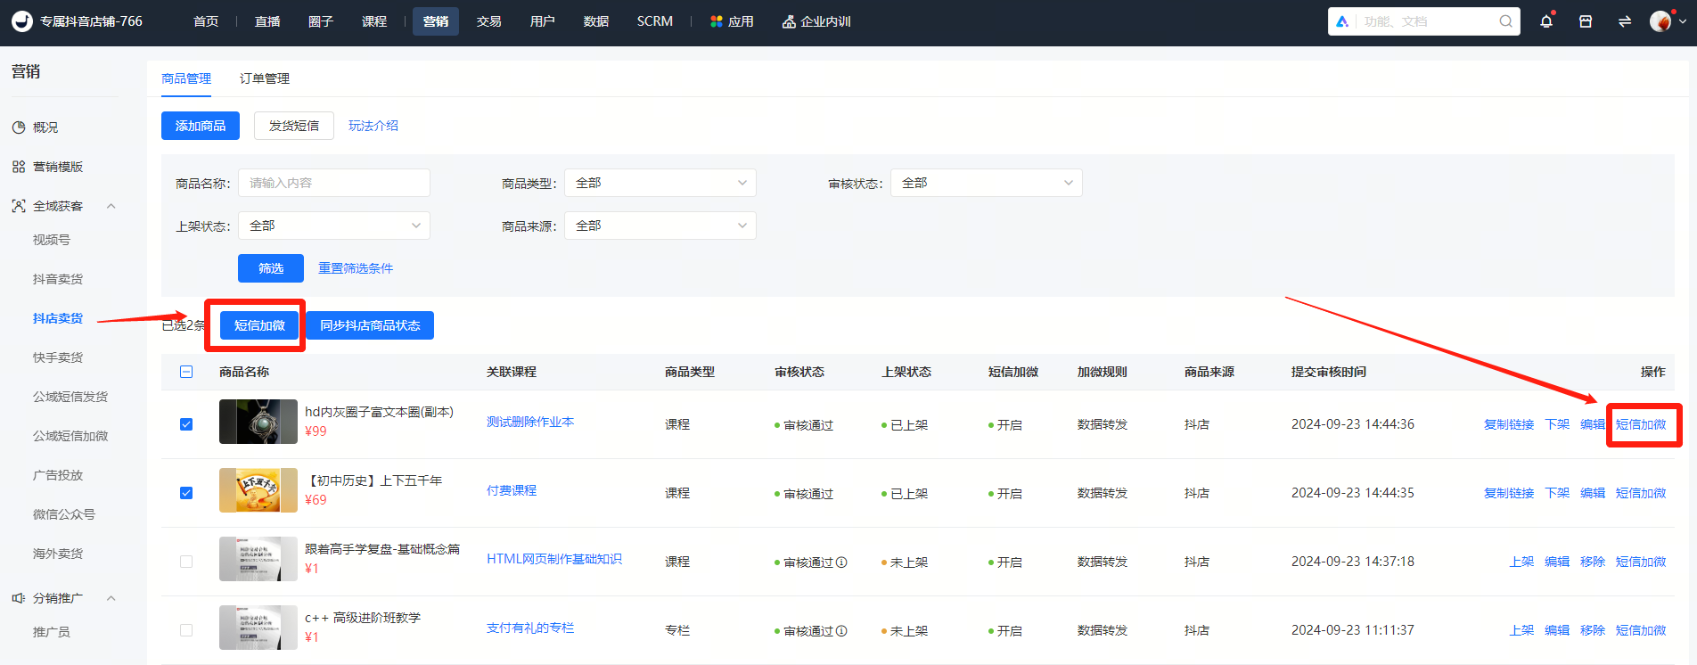This screenshot has height=665, width=1697.
Task: Check the C++ 高级进阶班教学 row checkbox
Action: (x=186, y=630)
